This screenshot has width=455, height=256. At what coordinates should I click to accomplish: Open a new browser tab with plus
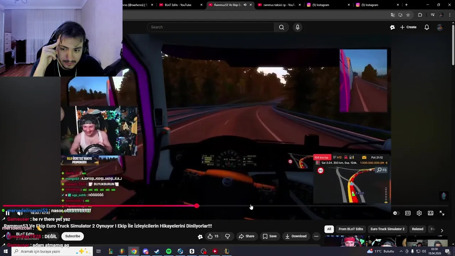click(x=406, y=5)
